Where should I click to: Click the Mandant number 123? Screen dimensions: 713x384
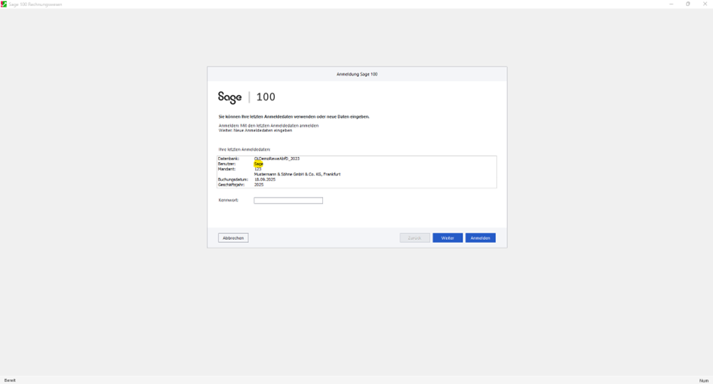pyautogui.click(x=258, y=169)
